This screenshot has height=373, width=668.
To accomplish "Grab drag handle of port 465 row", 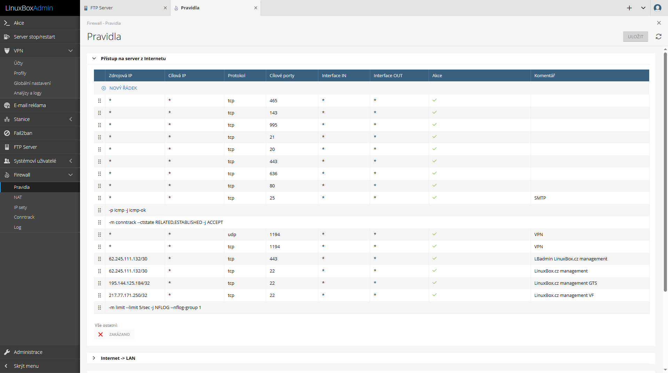I will [100, 101].
